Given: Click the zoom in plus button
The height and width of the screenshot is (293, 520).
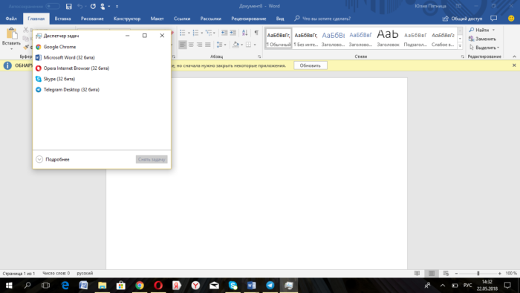Looking at the screenshot, I should click(500, 274).
